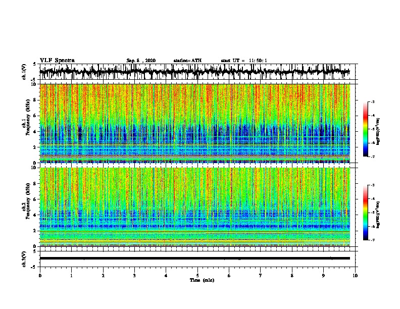Click the "6" kHz tick of ch.1 spectrogram
This screenshot has height=309, width=400.
pos(35,116)
